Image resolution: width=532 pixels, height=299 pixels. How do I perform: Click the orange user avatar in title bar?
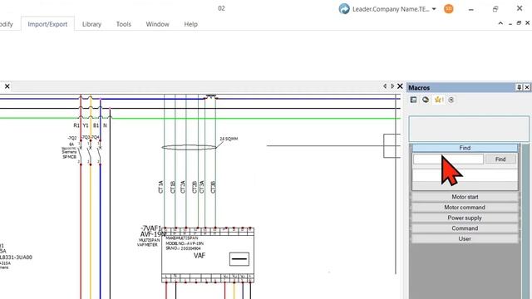tap(449, 9)
